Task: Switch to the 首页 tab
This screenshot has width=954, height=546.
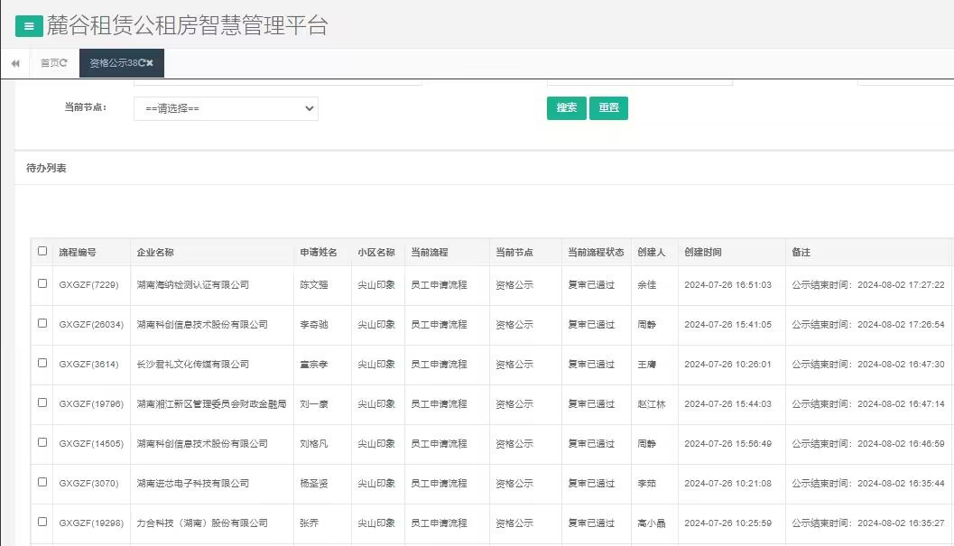Action: click(50, 63)
